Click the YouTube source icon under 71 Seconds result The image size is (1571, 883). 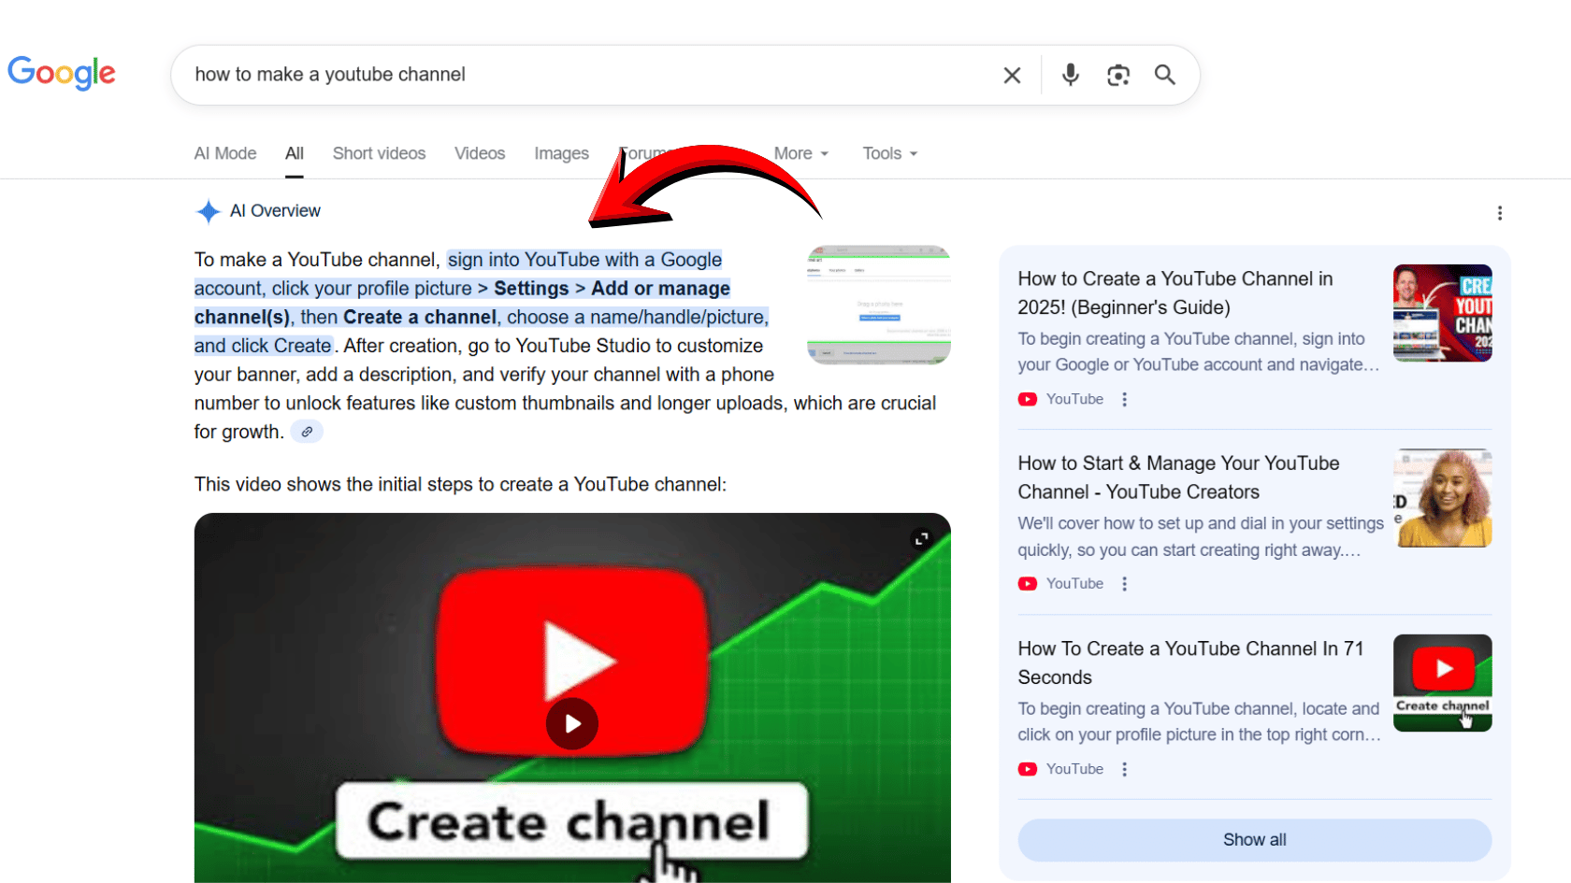[x=1028, y=769]
